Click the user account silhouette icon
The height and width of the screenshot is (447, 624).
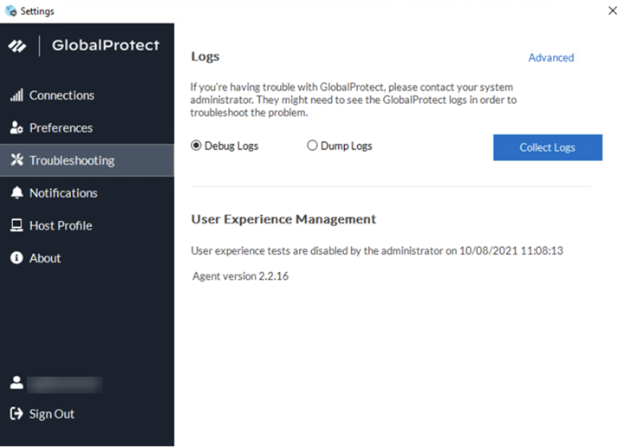click(x=16, y=383)
